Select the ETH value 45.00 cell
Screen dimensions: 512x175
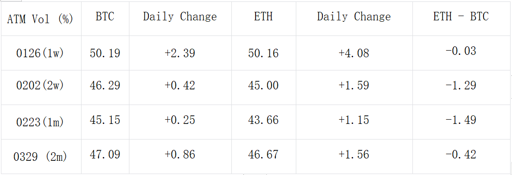click(264, 87)
